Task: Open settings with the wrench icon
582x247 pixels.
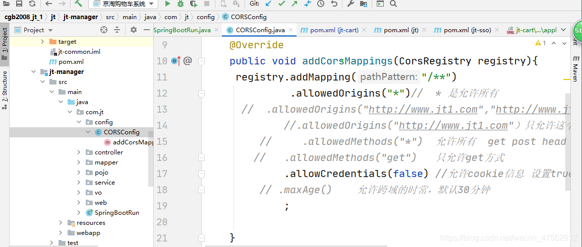Action: click(x=351, y=4)
